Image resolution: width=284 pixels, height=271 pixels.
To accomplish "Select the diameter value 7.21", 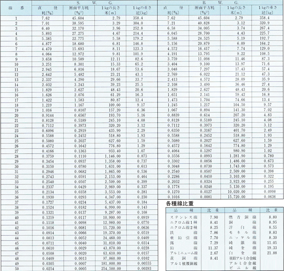I will coord(171,23).
